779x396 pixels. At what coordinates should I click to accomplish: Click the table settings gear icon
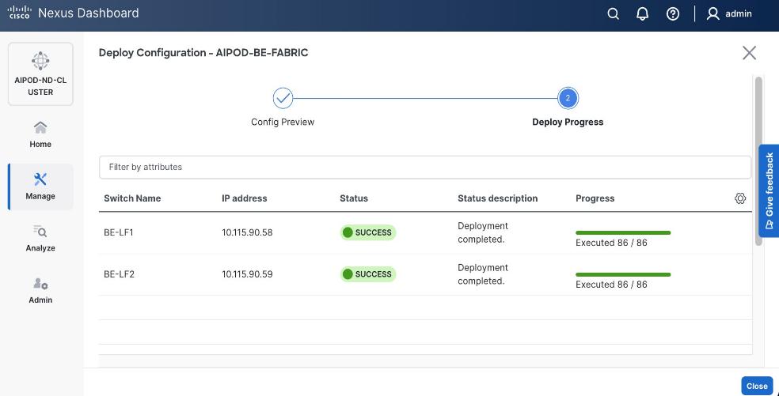click(740, 198)
